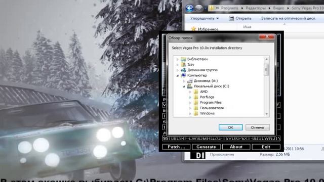Click Открыть in Explorer toolbar
Screen dimensions: 324x182
(x=240, y=18)
